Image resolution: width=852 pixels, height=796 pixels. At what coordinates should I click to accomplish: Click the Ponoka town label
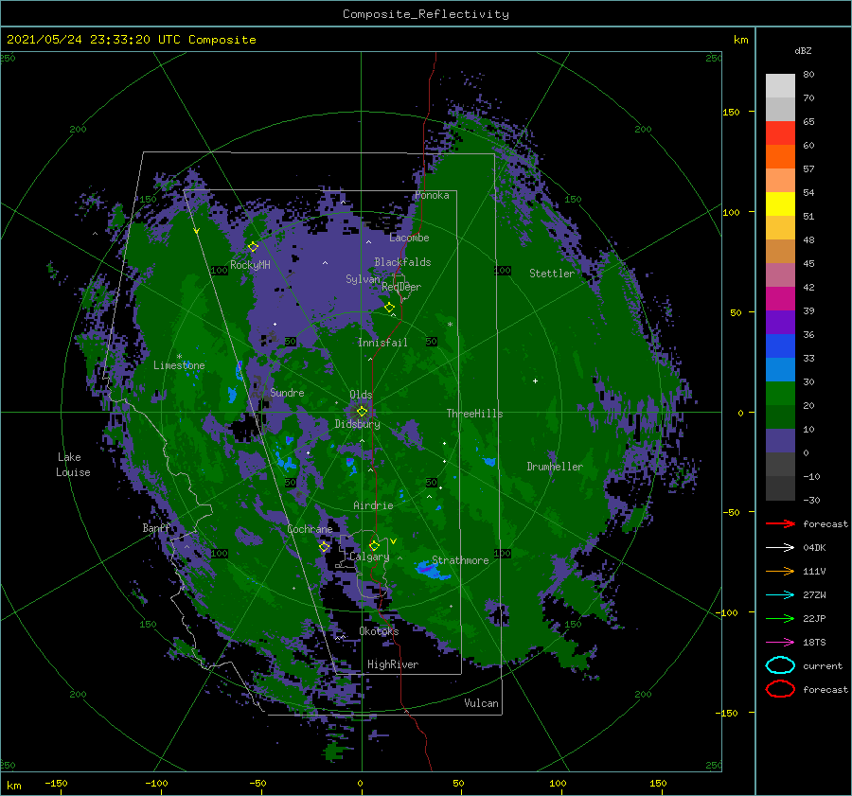click(x=432, y=195)
